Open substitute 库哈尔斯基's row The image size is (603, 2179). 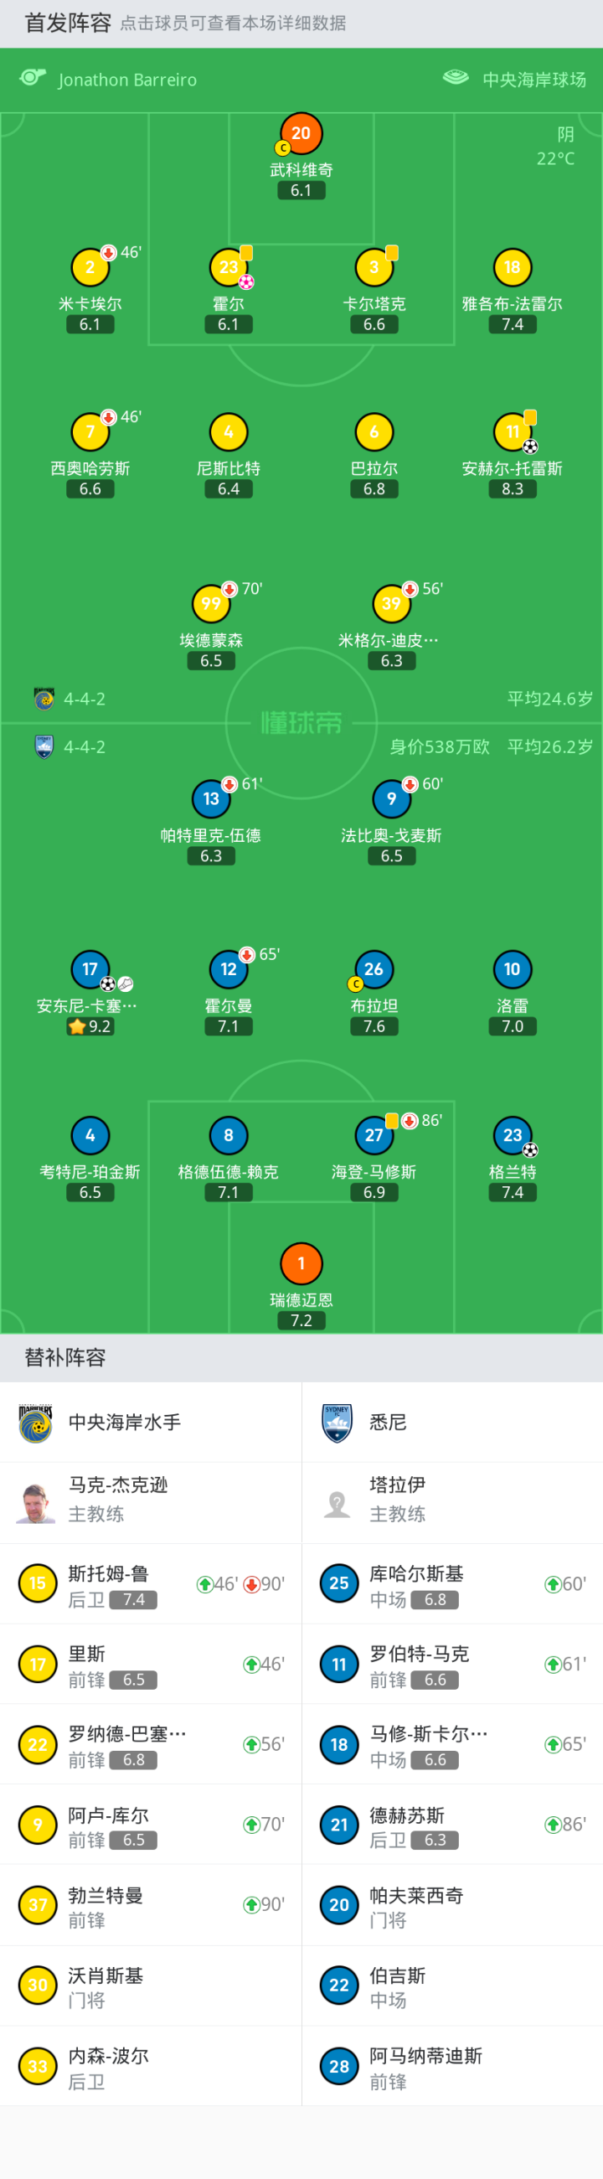point(451,1584)
